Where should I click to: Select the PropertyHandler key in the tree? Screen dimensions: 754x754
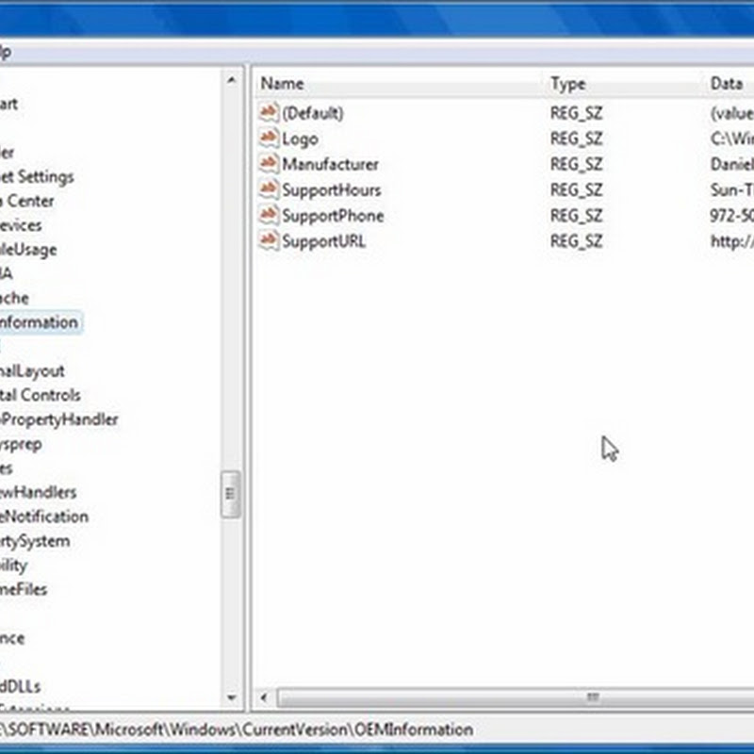point(59,419)
